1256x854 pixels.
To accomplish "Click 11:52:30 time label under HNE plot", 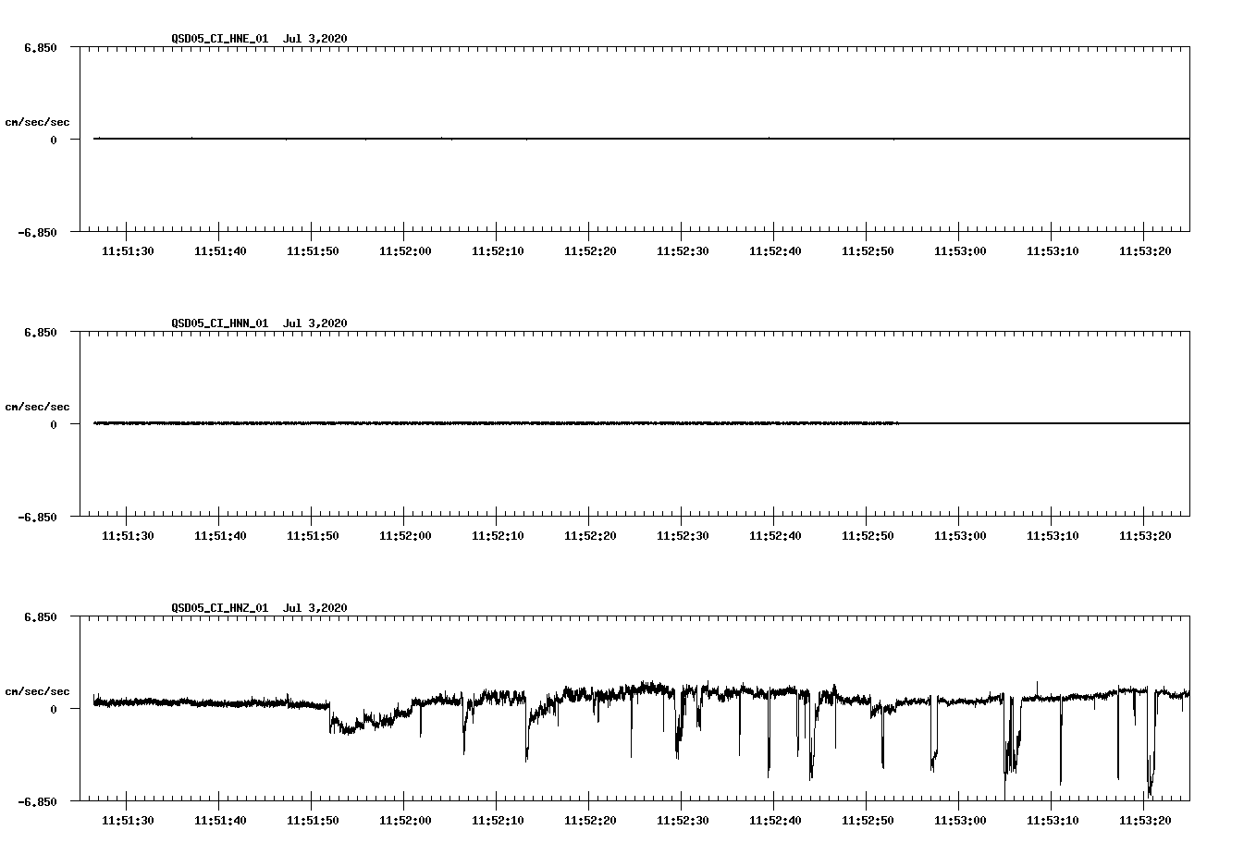I will [683, 251].
